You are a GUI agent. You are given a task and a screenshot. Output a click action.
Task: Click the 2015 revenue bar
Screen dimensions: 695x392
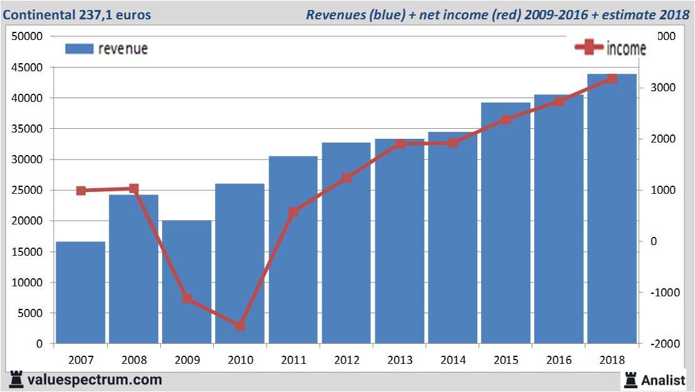[505, 223]
